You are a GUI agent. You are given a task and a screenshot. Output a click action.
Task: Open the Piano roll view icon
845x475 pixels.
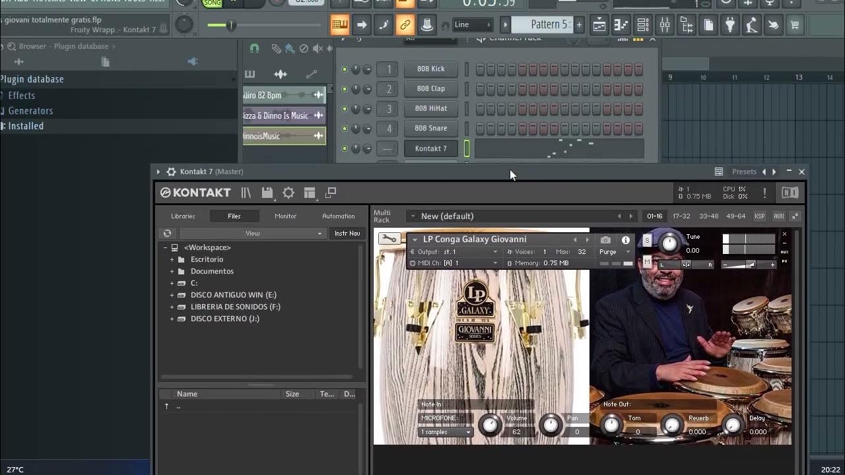tap(621, 25)
